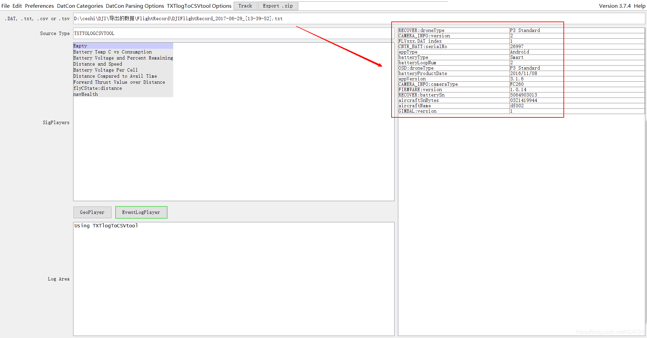Click the appVersion row label
The height and width of the screenshot is (338, 647).
(412, 79)
